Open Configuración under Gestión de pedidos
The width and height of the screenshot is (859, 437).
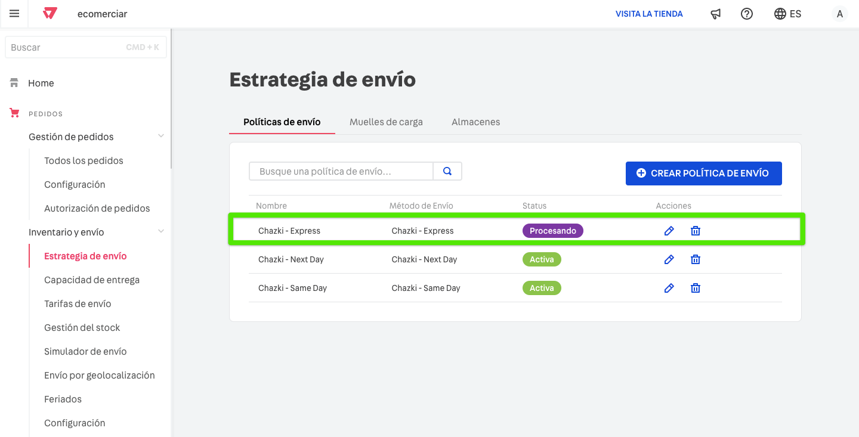point(75,184)
